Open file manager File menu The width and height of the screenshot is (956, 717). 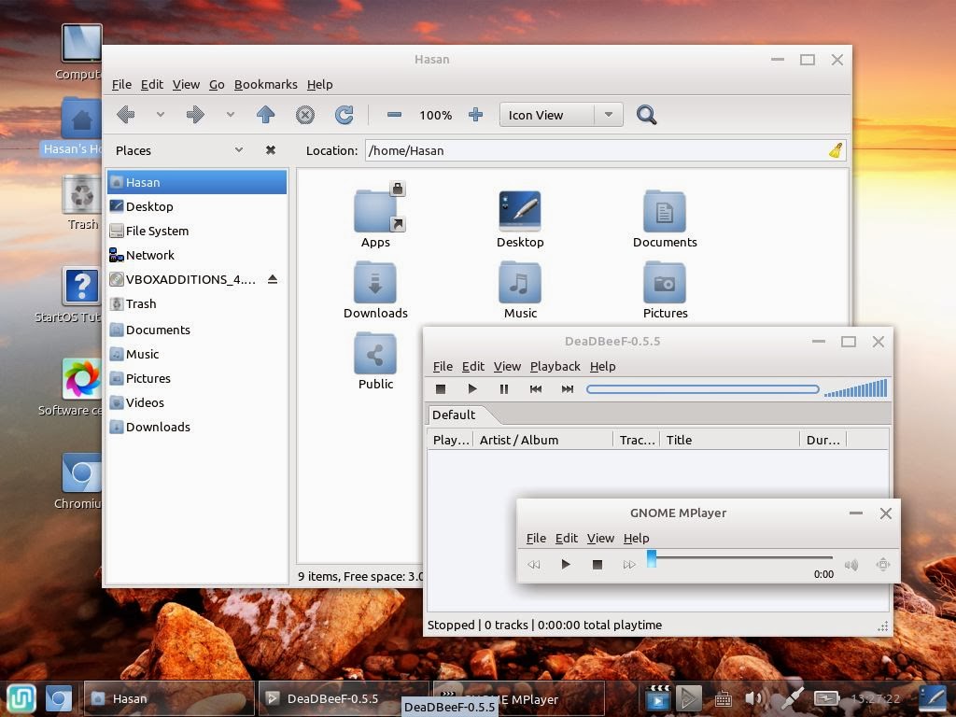pyautogui.click(x=121, y=84)
